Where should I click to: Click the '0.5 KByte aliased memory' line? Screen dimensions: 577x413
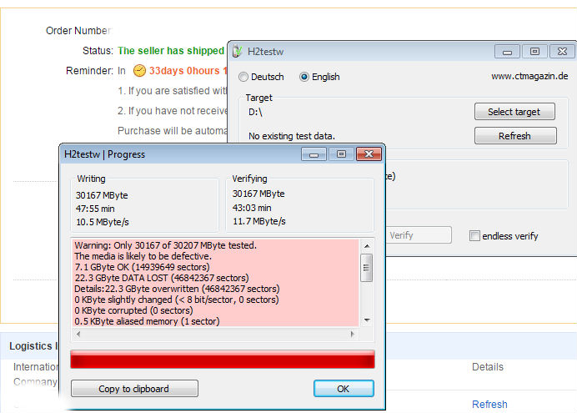point(147,321)
